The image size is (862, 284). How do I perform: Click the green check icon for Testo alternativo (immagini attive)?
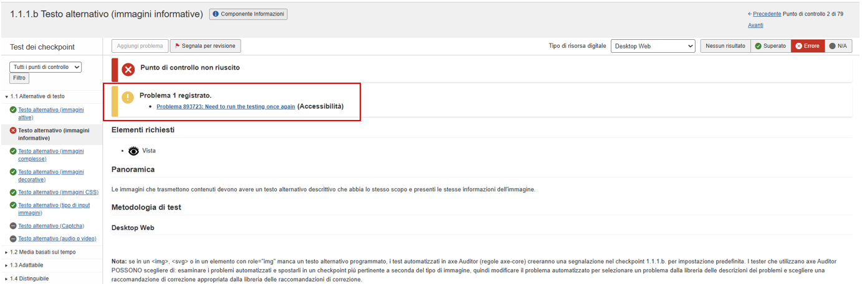(13, 110)
